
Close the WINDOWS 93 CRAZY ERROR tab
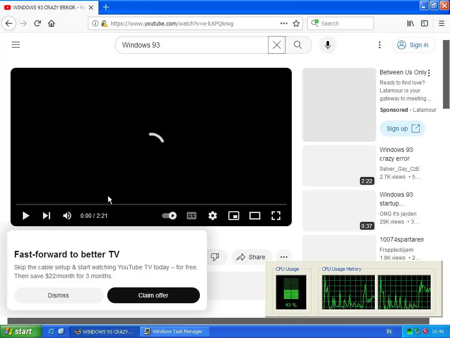pyautogui.click(x=91, y=7)
